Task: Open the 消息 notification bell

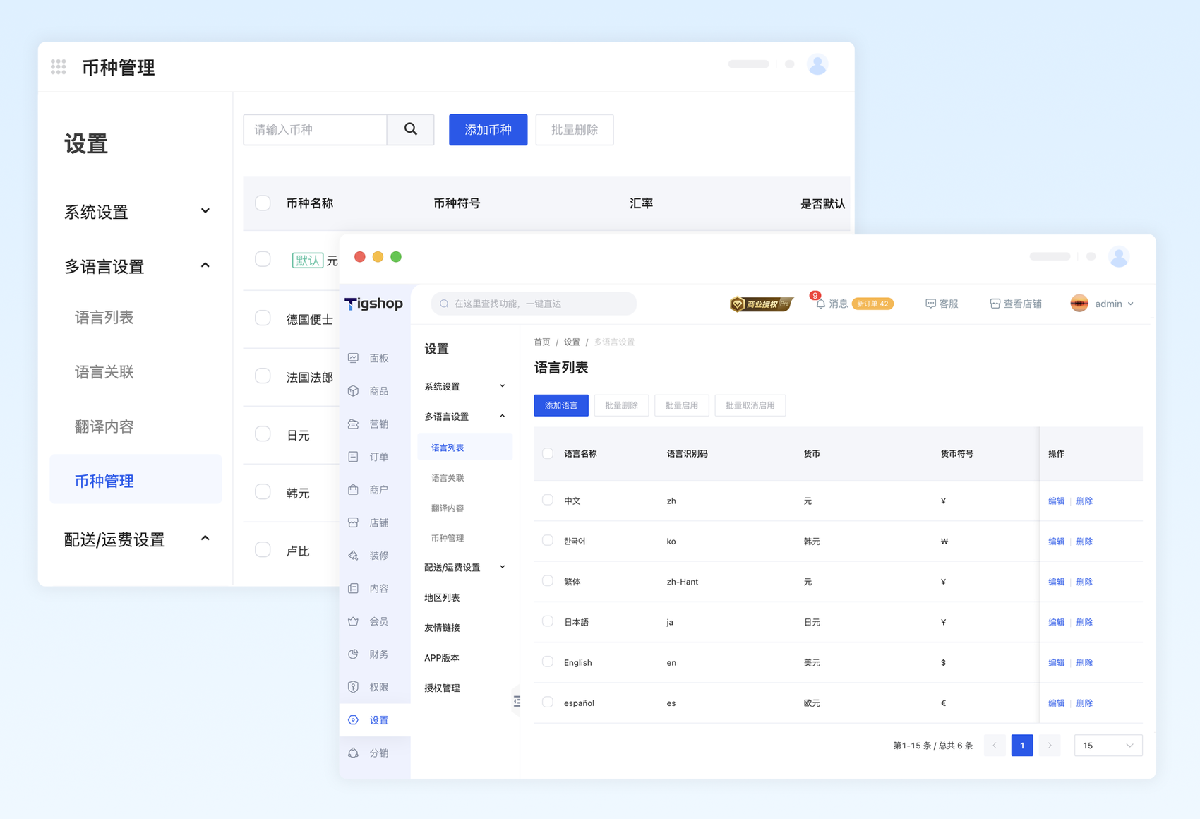Action: click(820, 304)
